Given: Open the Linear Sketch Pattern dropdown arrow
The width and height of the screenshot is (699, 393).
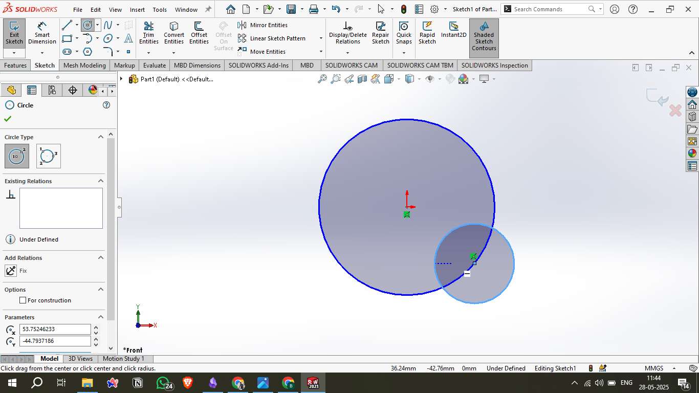Looking at the screenshot, I should tap(321, 38).
